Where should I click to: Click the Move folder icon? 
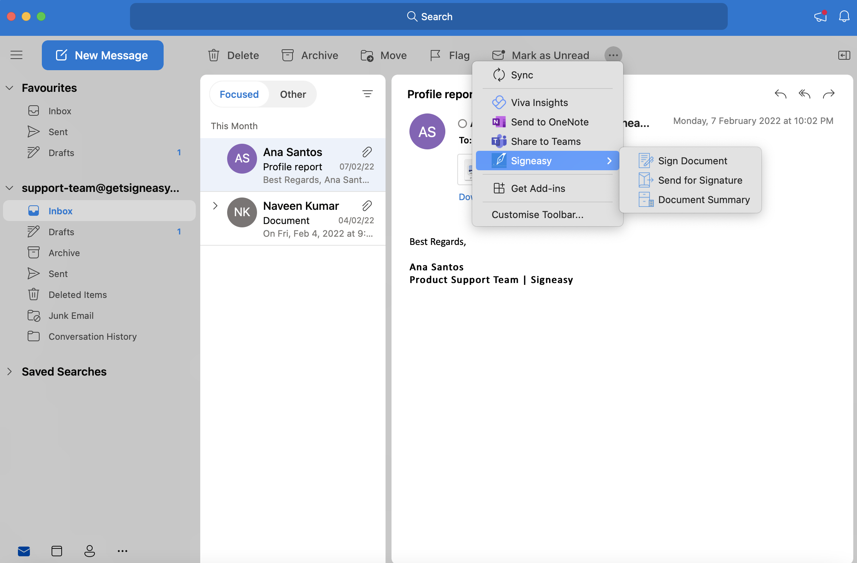pyautogui.click(x=367, y=55)
